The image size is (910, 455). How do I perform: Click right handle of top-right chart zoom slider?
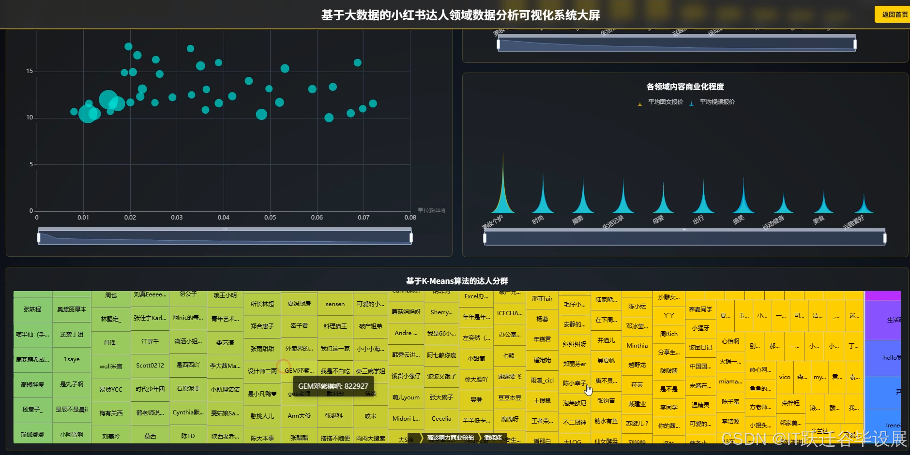(855, 44)
